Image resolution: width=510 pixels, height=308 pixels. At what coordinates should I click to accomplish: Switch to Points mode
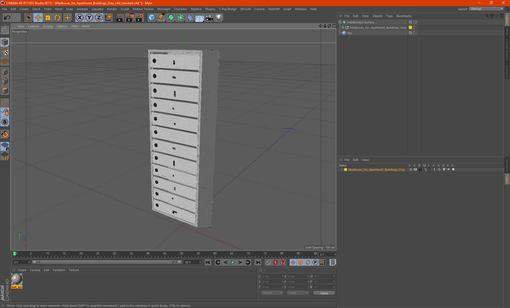coord(5,71)
